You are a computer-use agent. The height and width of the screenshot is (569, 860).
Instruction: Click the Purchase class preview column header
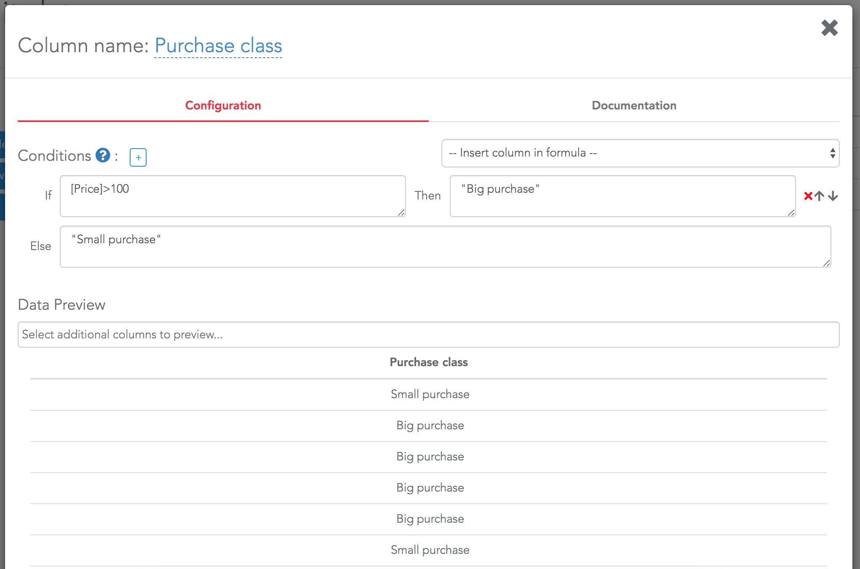429,362
